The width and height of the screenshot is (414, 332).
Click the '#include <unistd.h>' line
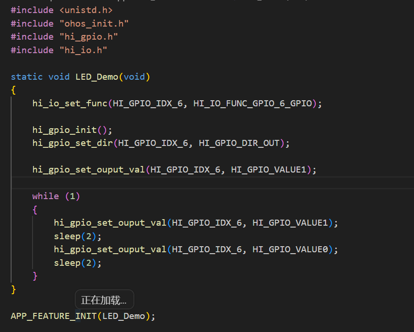[61, 10]
